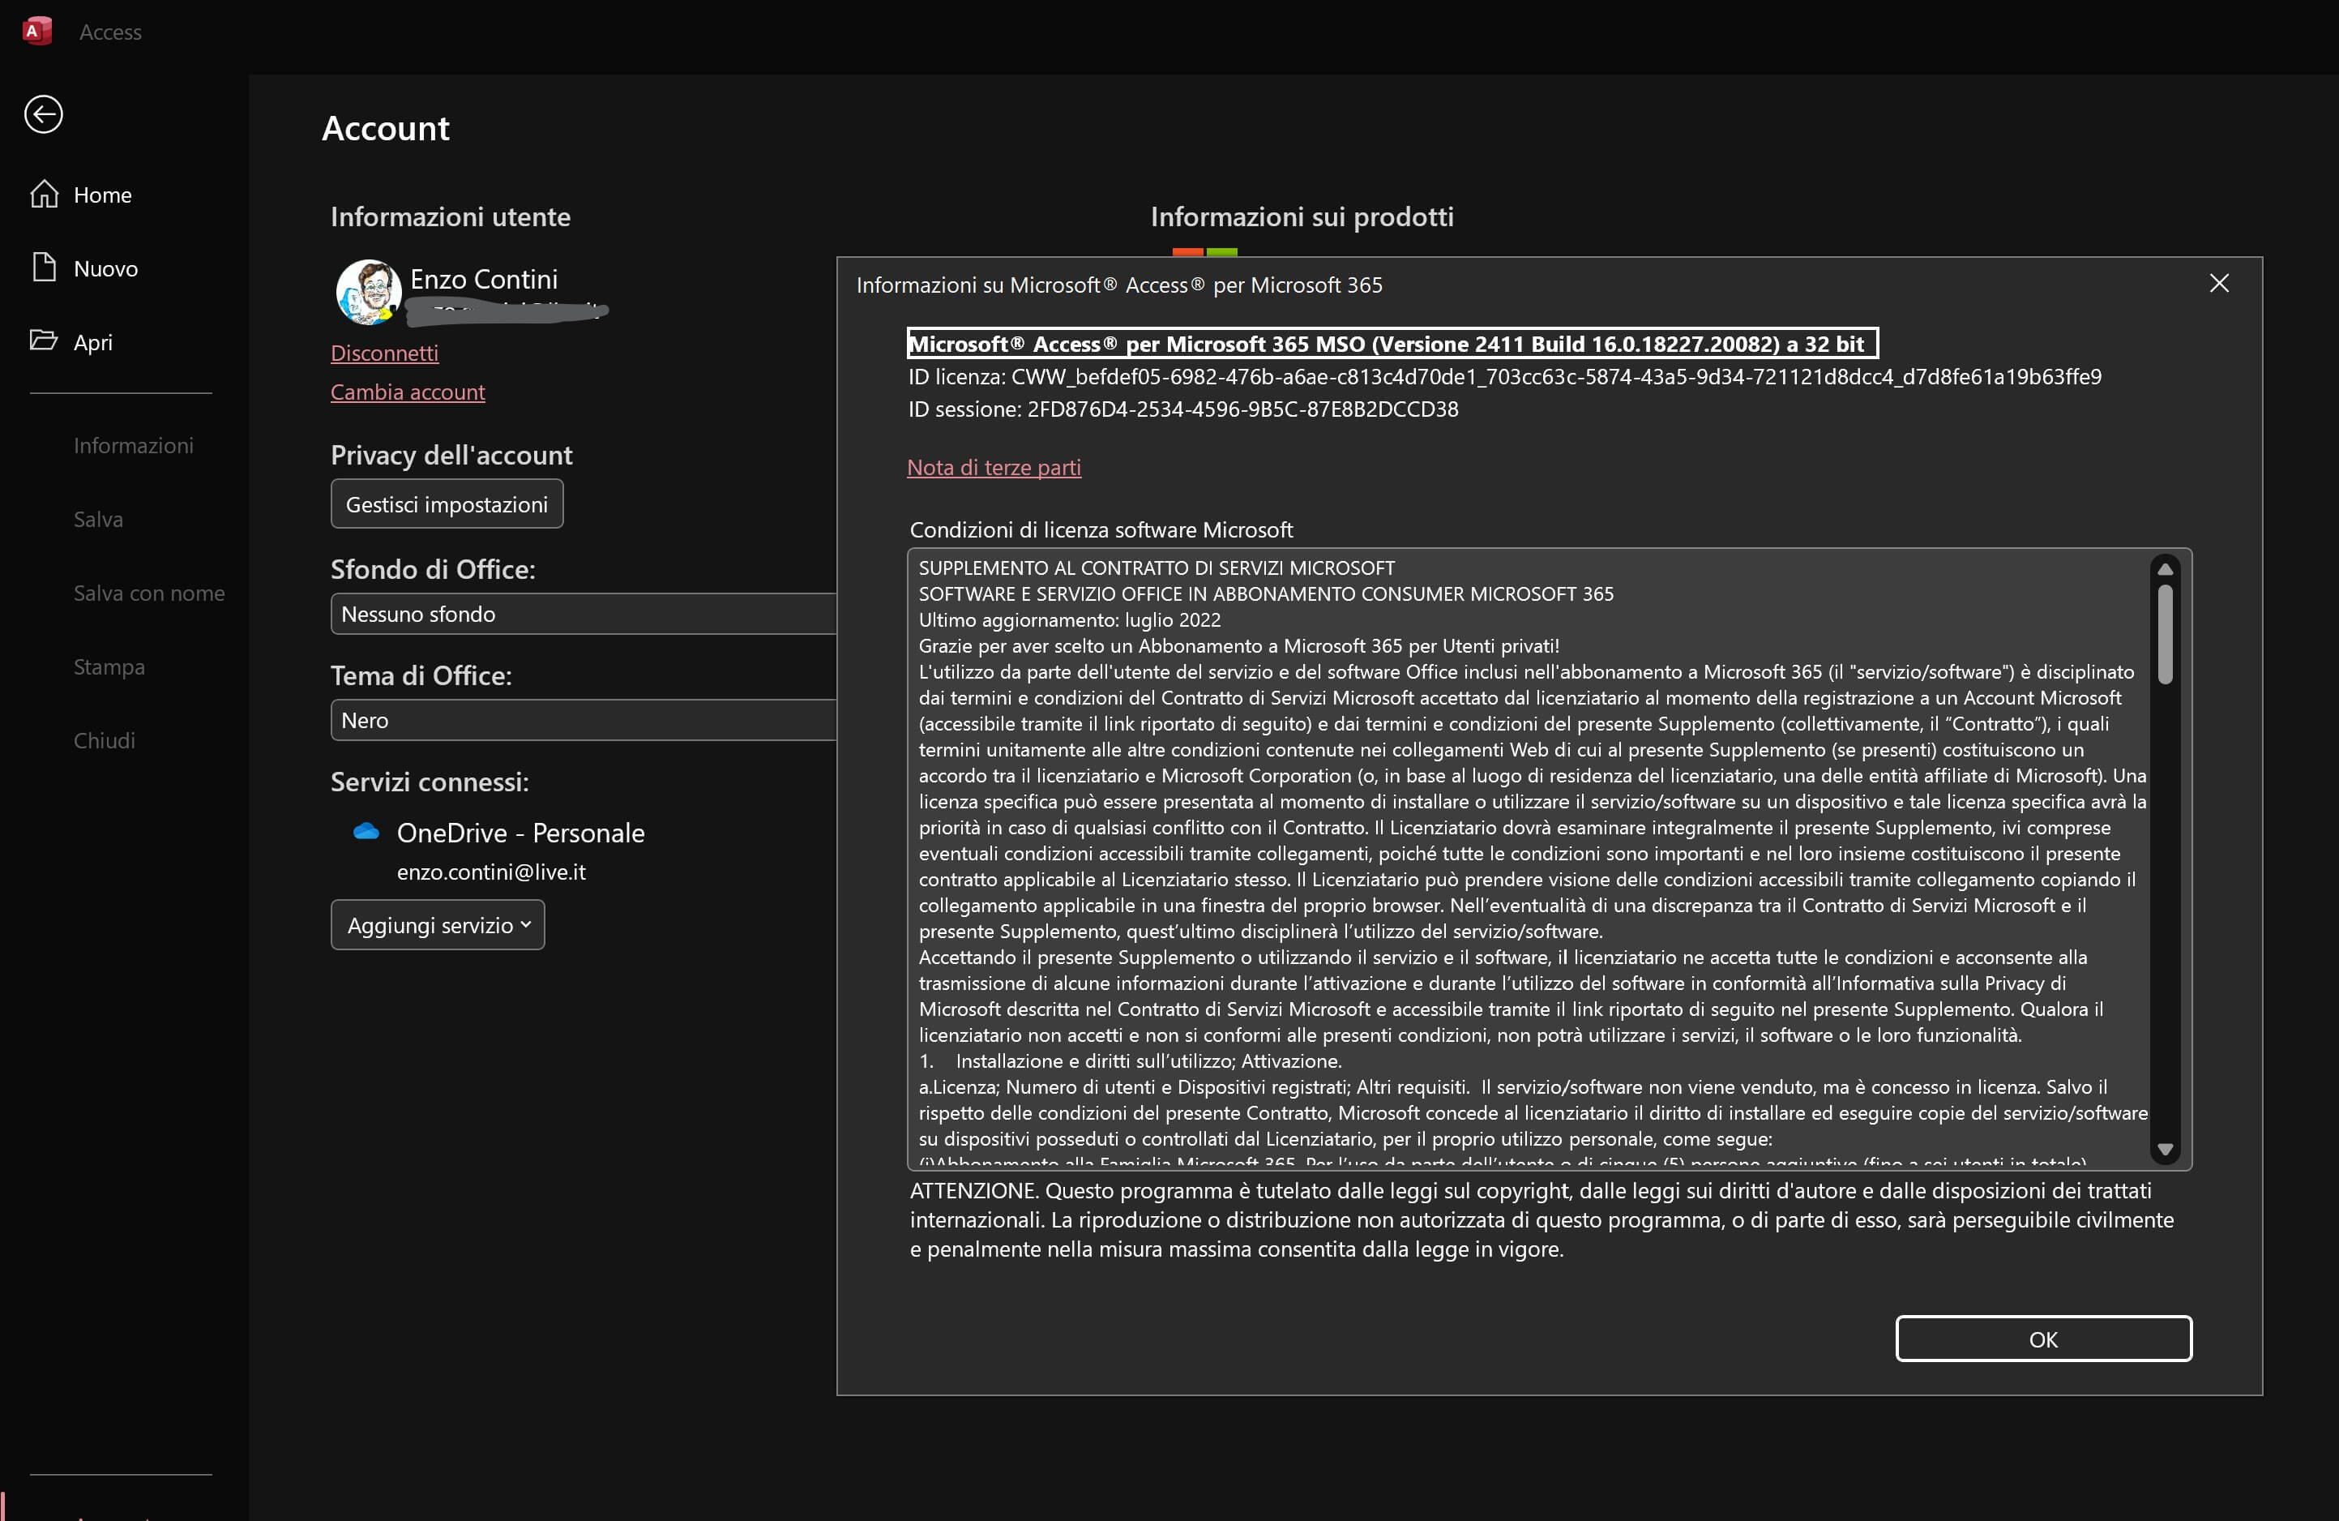
Task: Select Salva con nome in sidebar
Action: 148,593
